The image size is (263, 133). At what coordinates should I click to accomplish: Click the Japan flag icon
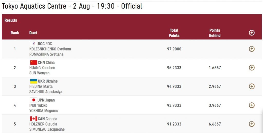34,100
